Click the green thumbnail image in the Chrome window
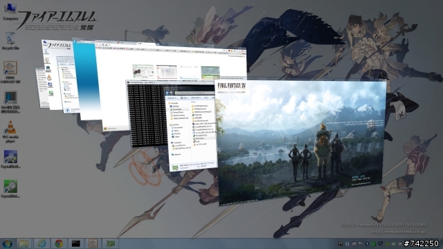This screenshot has height=249, width=443. tap(210, 73)
